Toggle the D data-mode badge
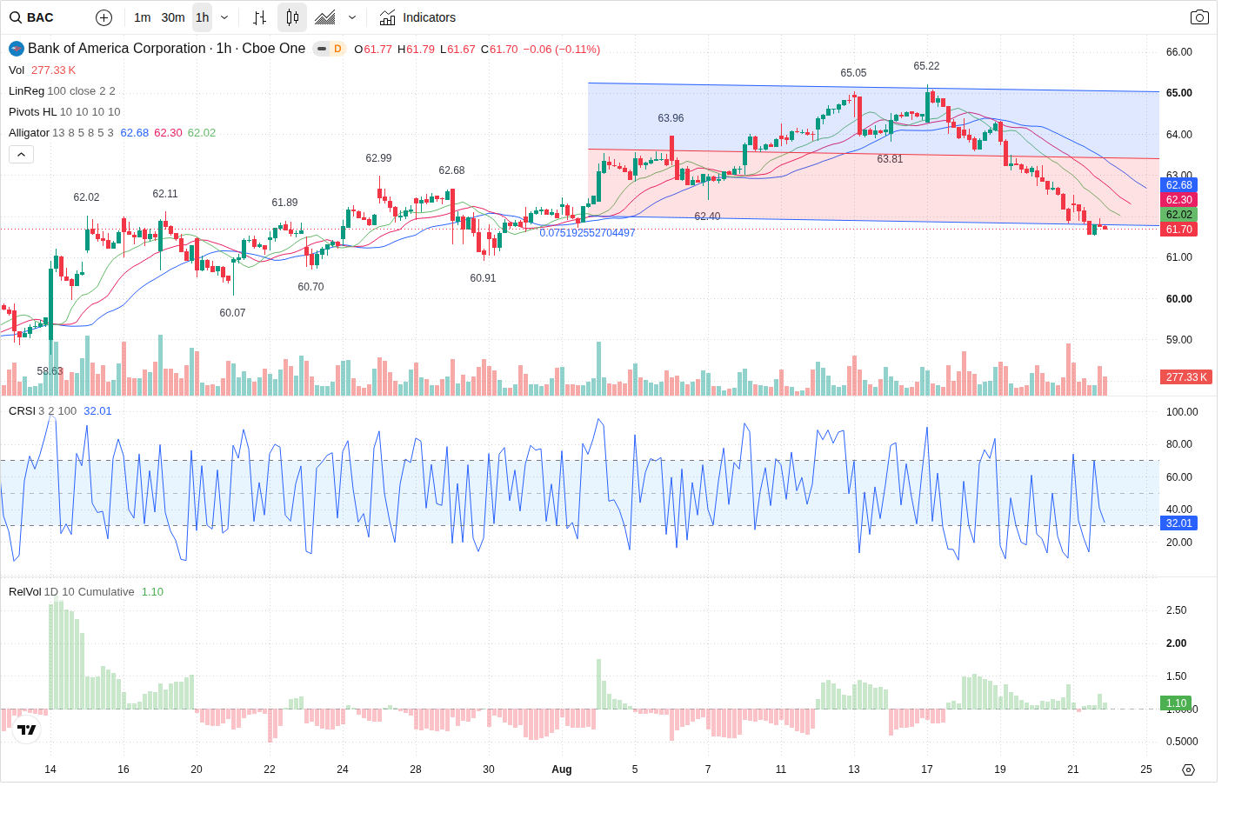 (337, 49)
